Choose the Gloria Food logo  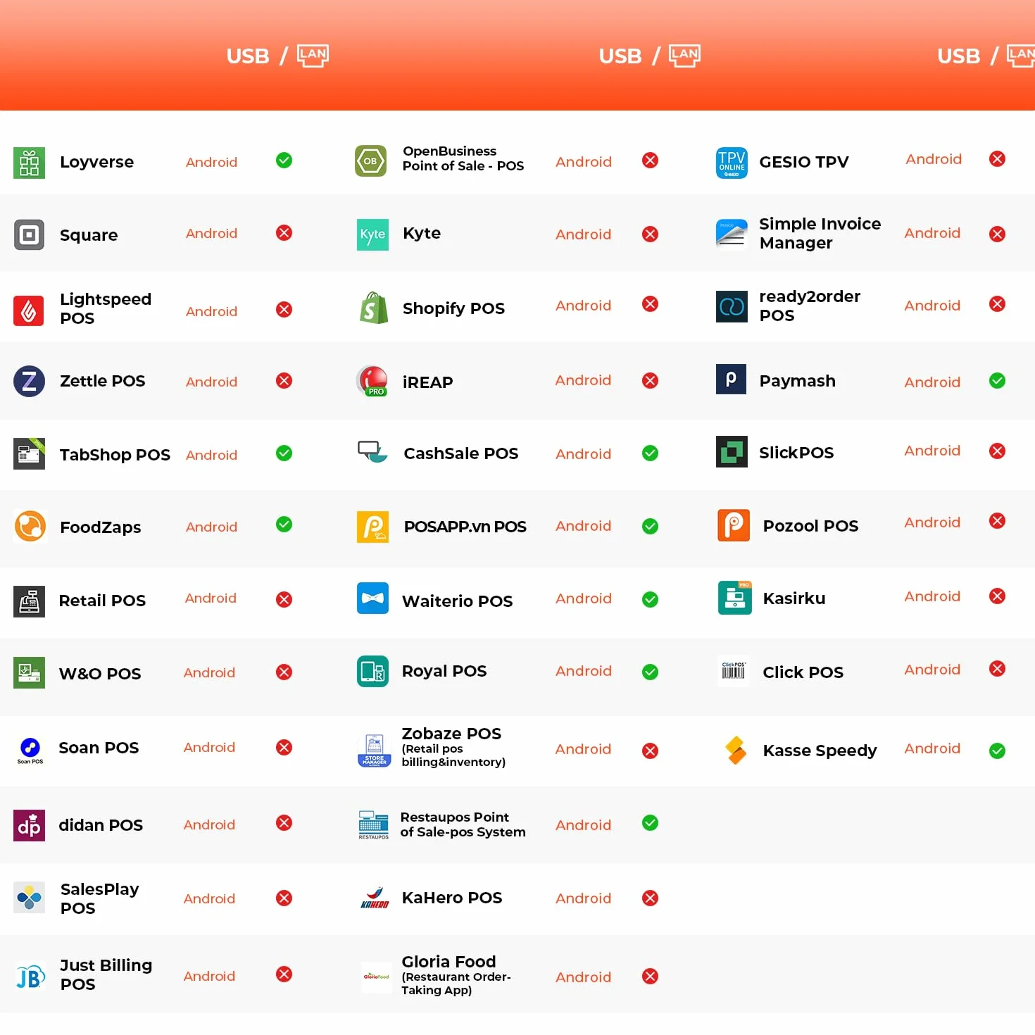(376, 977)
